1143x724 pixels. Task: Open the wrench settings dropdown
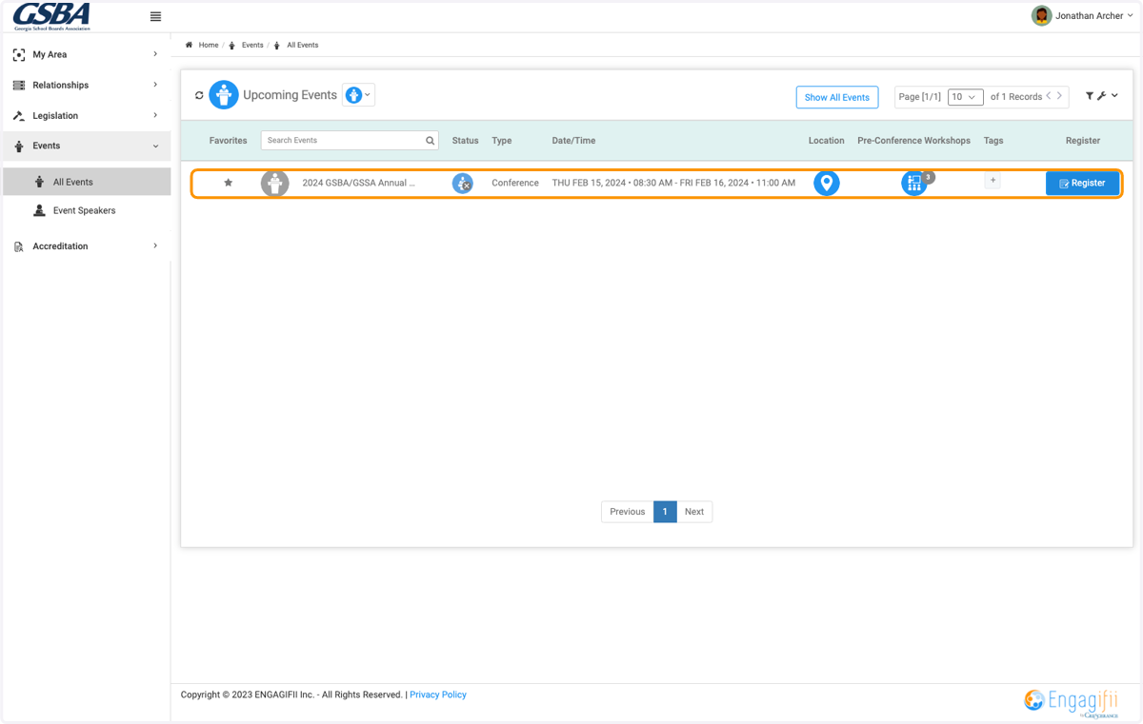point(1107,96)
